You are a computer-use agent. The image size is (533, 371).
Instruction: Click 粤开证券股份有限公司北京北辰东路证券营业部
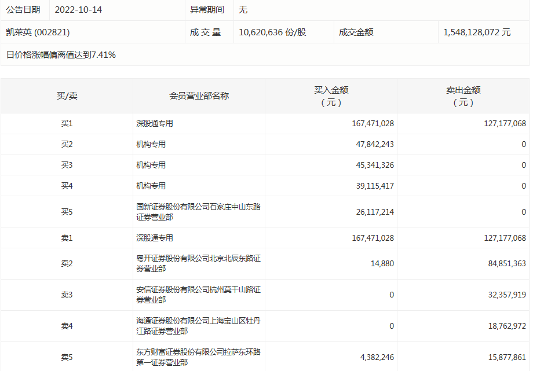click(x=199, y=263)
